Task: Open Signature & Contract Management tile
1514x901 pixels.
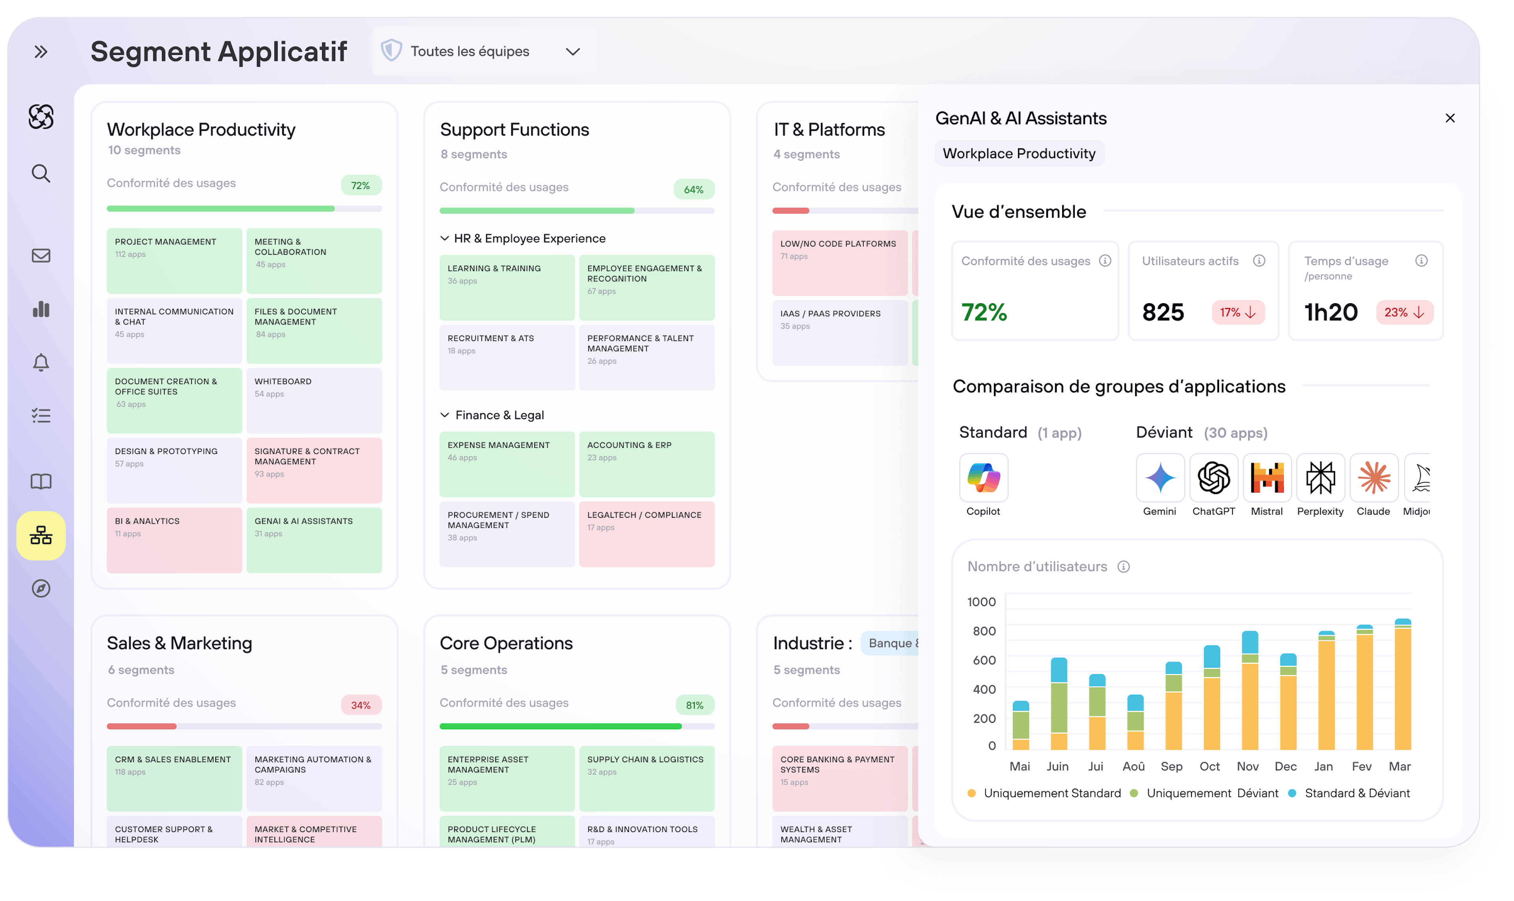Action: click(x=314, y=470)
